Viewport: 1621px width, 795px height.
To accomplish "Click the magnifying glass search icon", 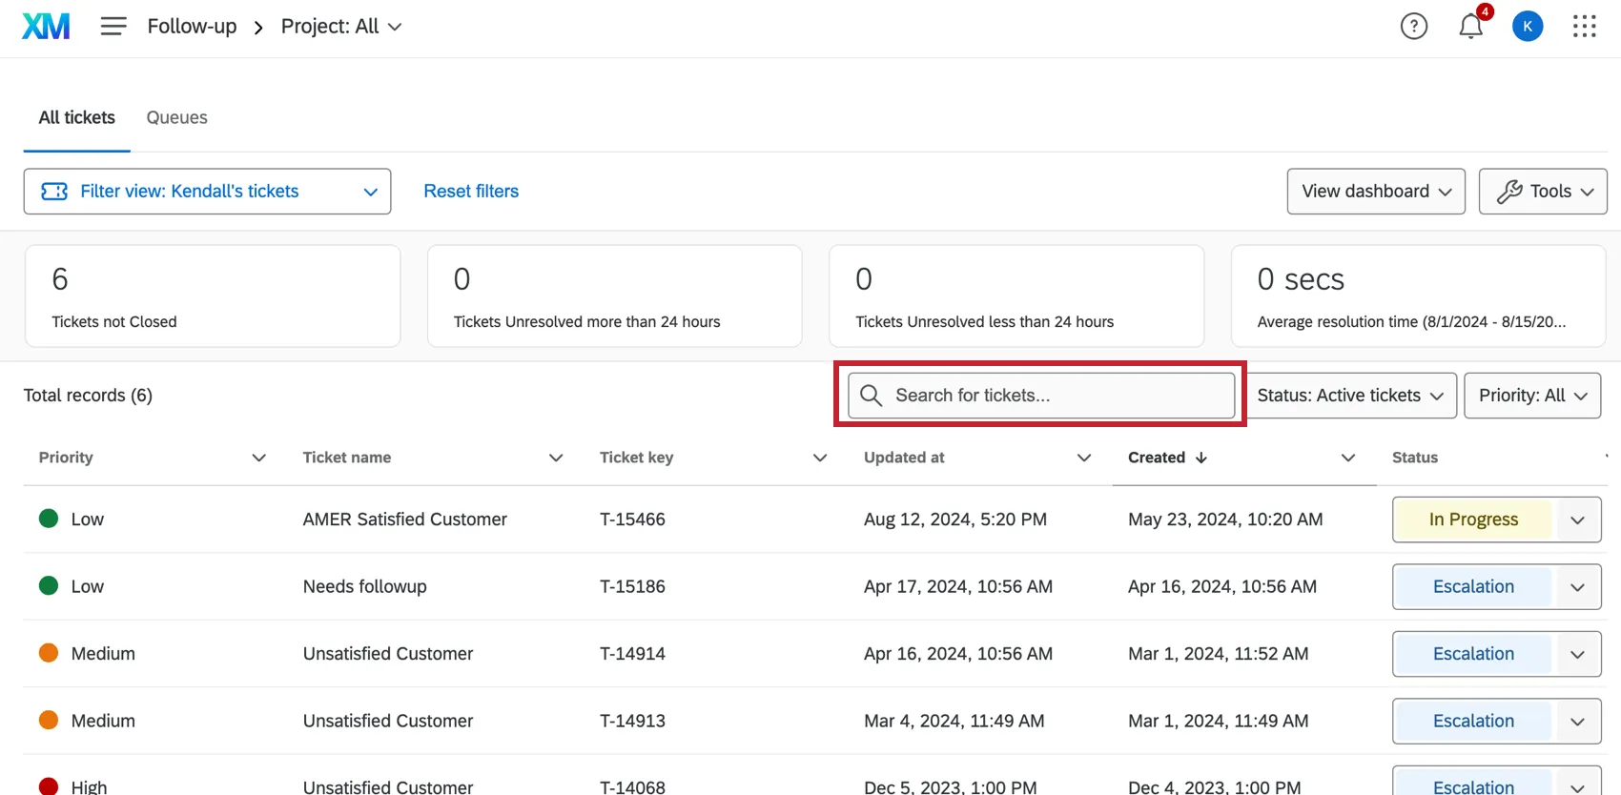I will pos(871,396).
